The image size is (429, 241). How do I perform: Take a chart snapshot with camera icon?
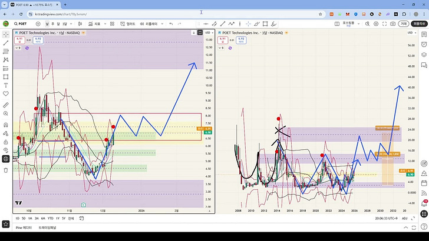point(392,24)
